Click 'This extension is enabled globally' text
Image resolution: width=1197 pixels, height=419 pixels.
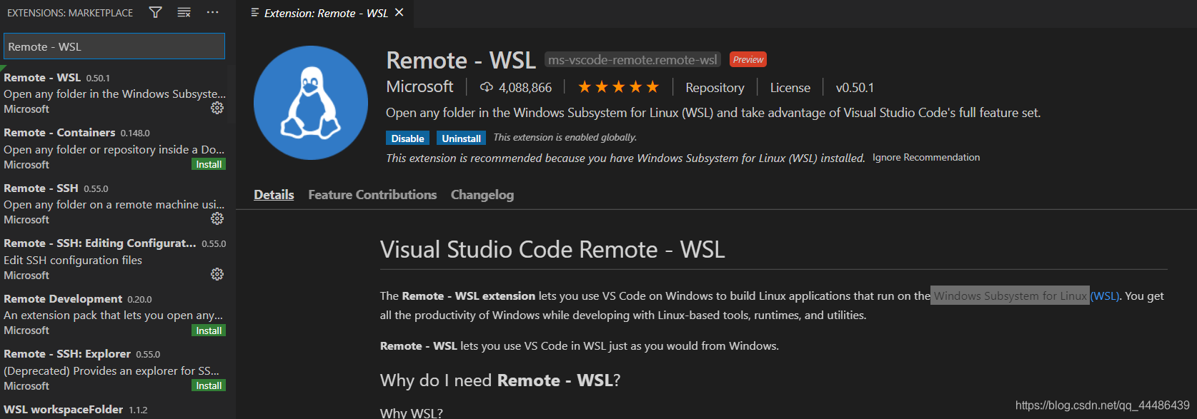[565, 137]
